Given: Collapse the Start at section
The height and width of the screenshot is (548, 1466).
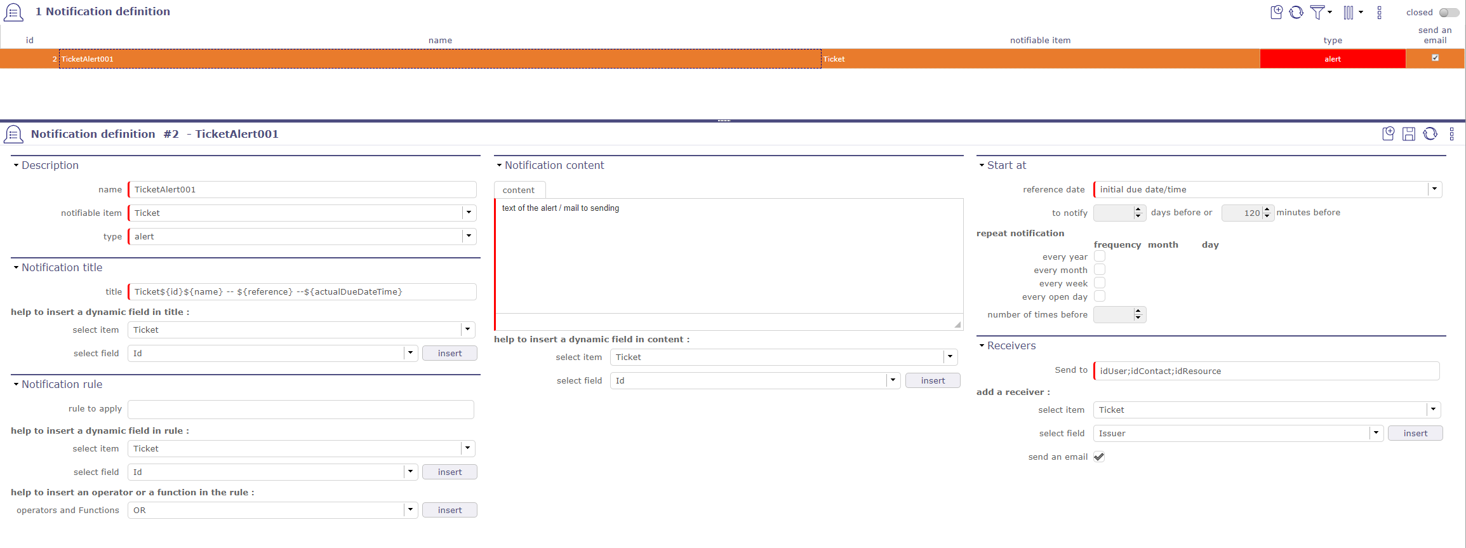Looking at the screenshot, I should pyautogui.click(x=982, y=165).
